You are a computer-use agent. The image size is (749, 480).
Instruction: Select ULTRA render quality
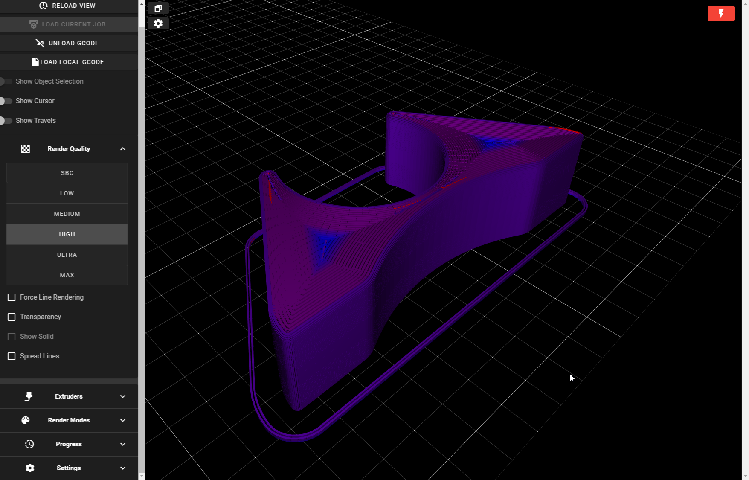coord(67,255)
